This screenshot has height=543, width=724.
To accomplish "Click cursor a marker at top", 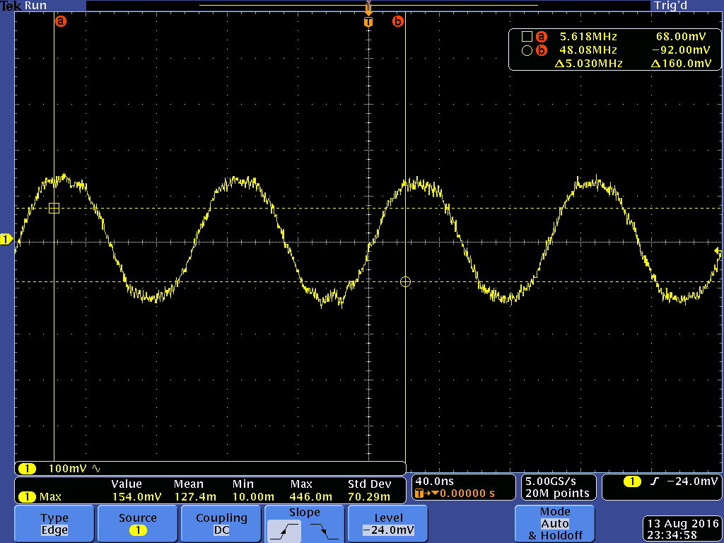I will click(x=61, y=21).
